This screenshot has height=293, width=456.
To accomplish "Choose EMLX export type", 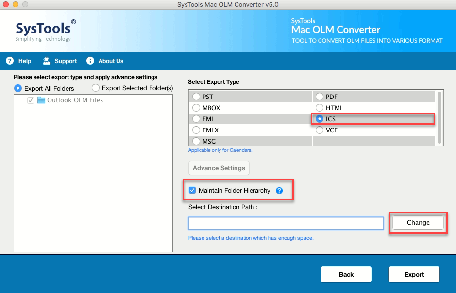I will [196, 130].
